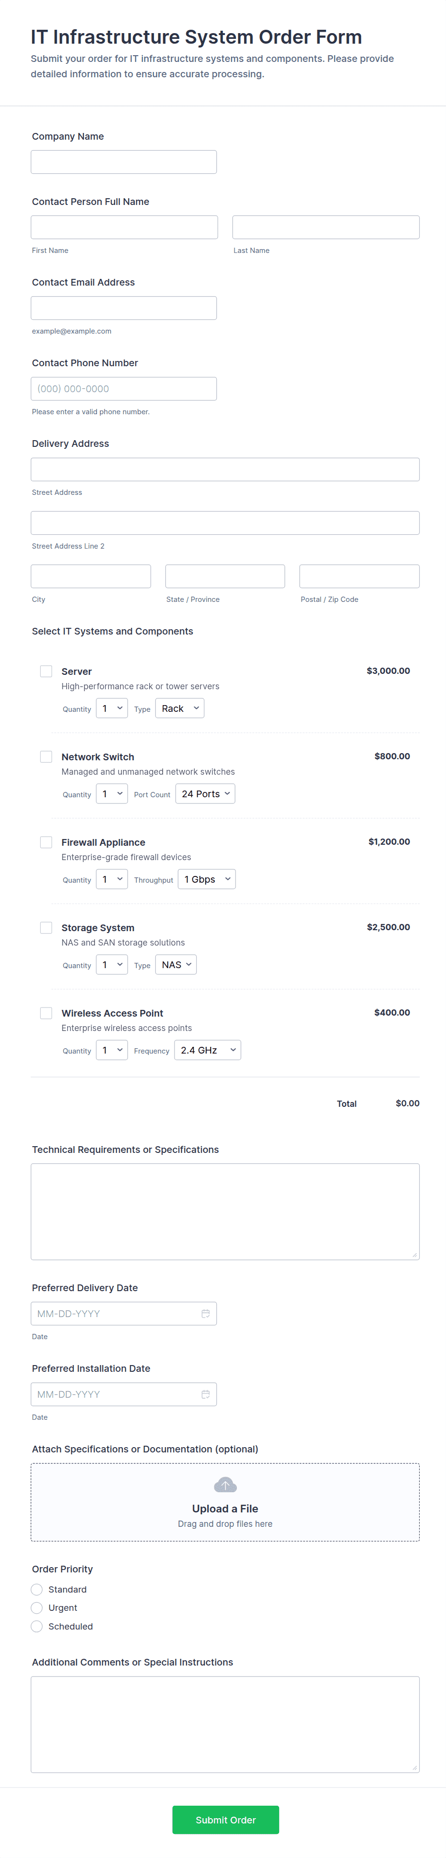Open Storage System Type NAS dropdown
446x1858 pixels.
tap(176, 965)
